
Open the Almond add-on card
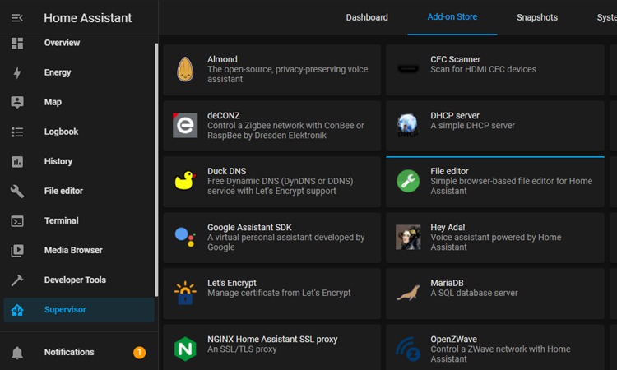pyautogui.click(x=271, y=69)
